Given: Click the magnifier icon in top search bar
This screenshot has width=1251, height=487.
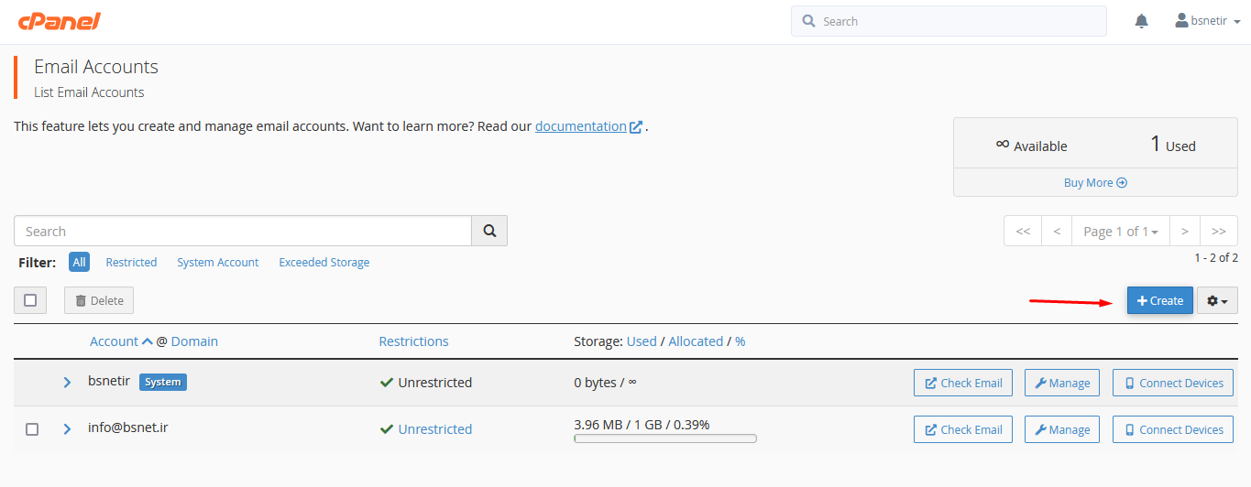Looking at the screenshot, I should point(808,21).
